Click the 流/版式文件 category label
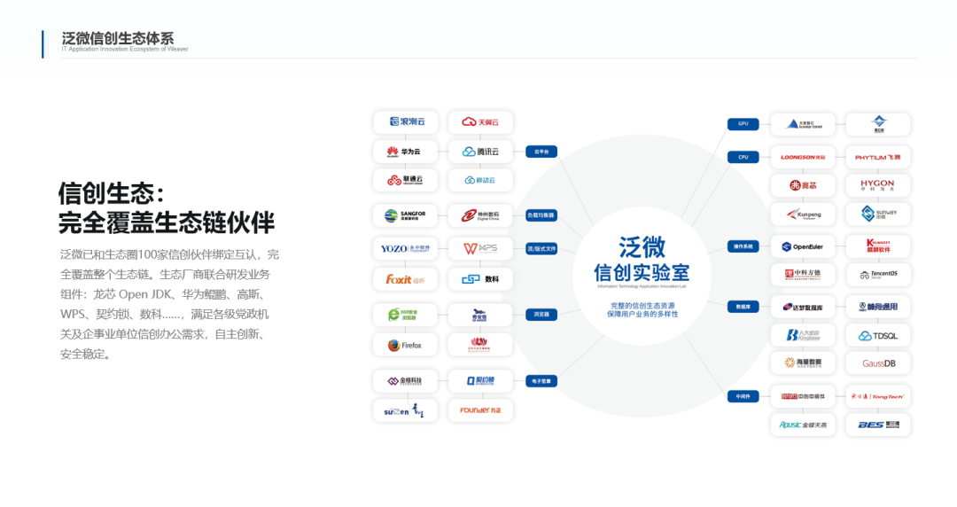Viewport: 957px width, 507px height. click(541, 248)
